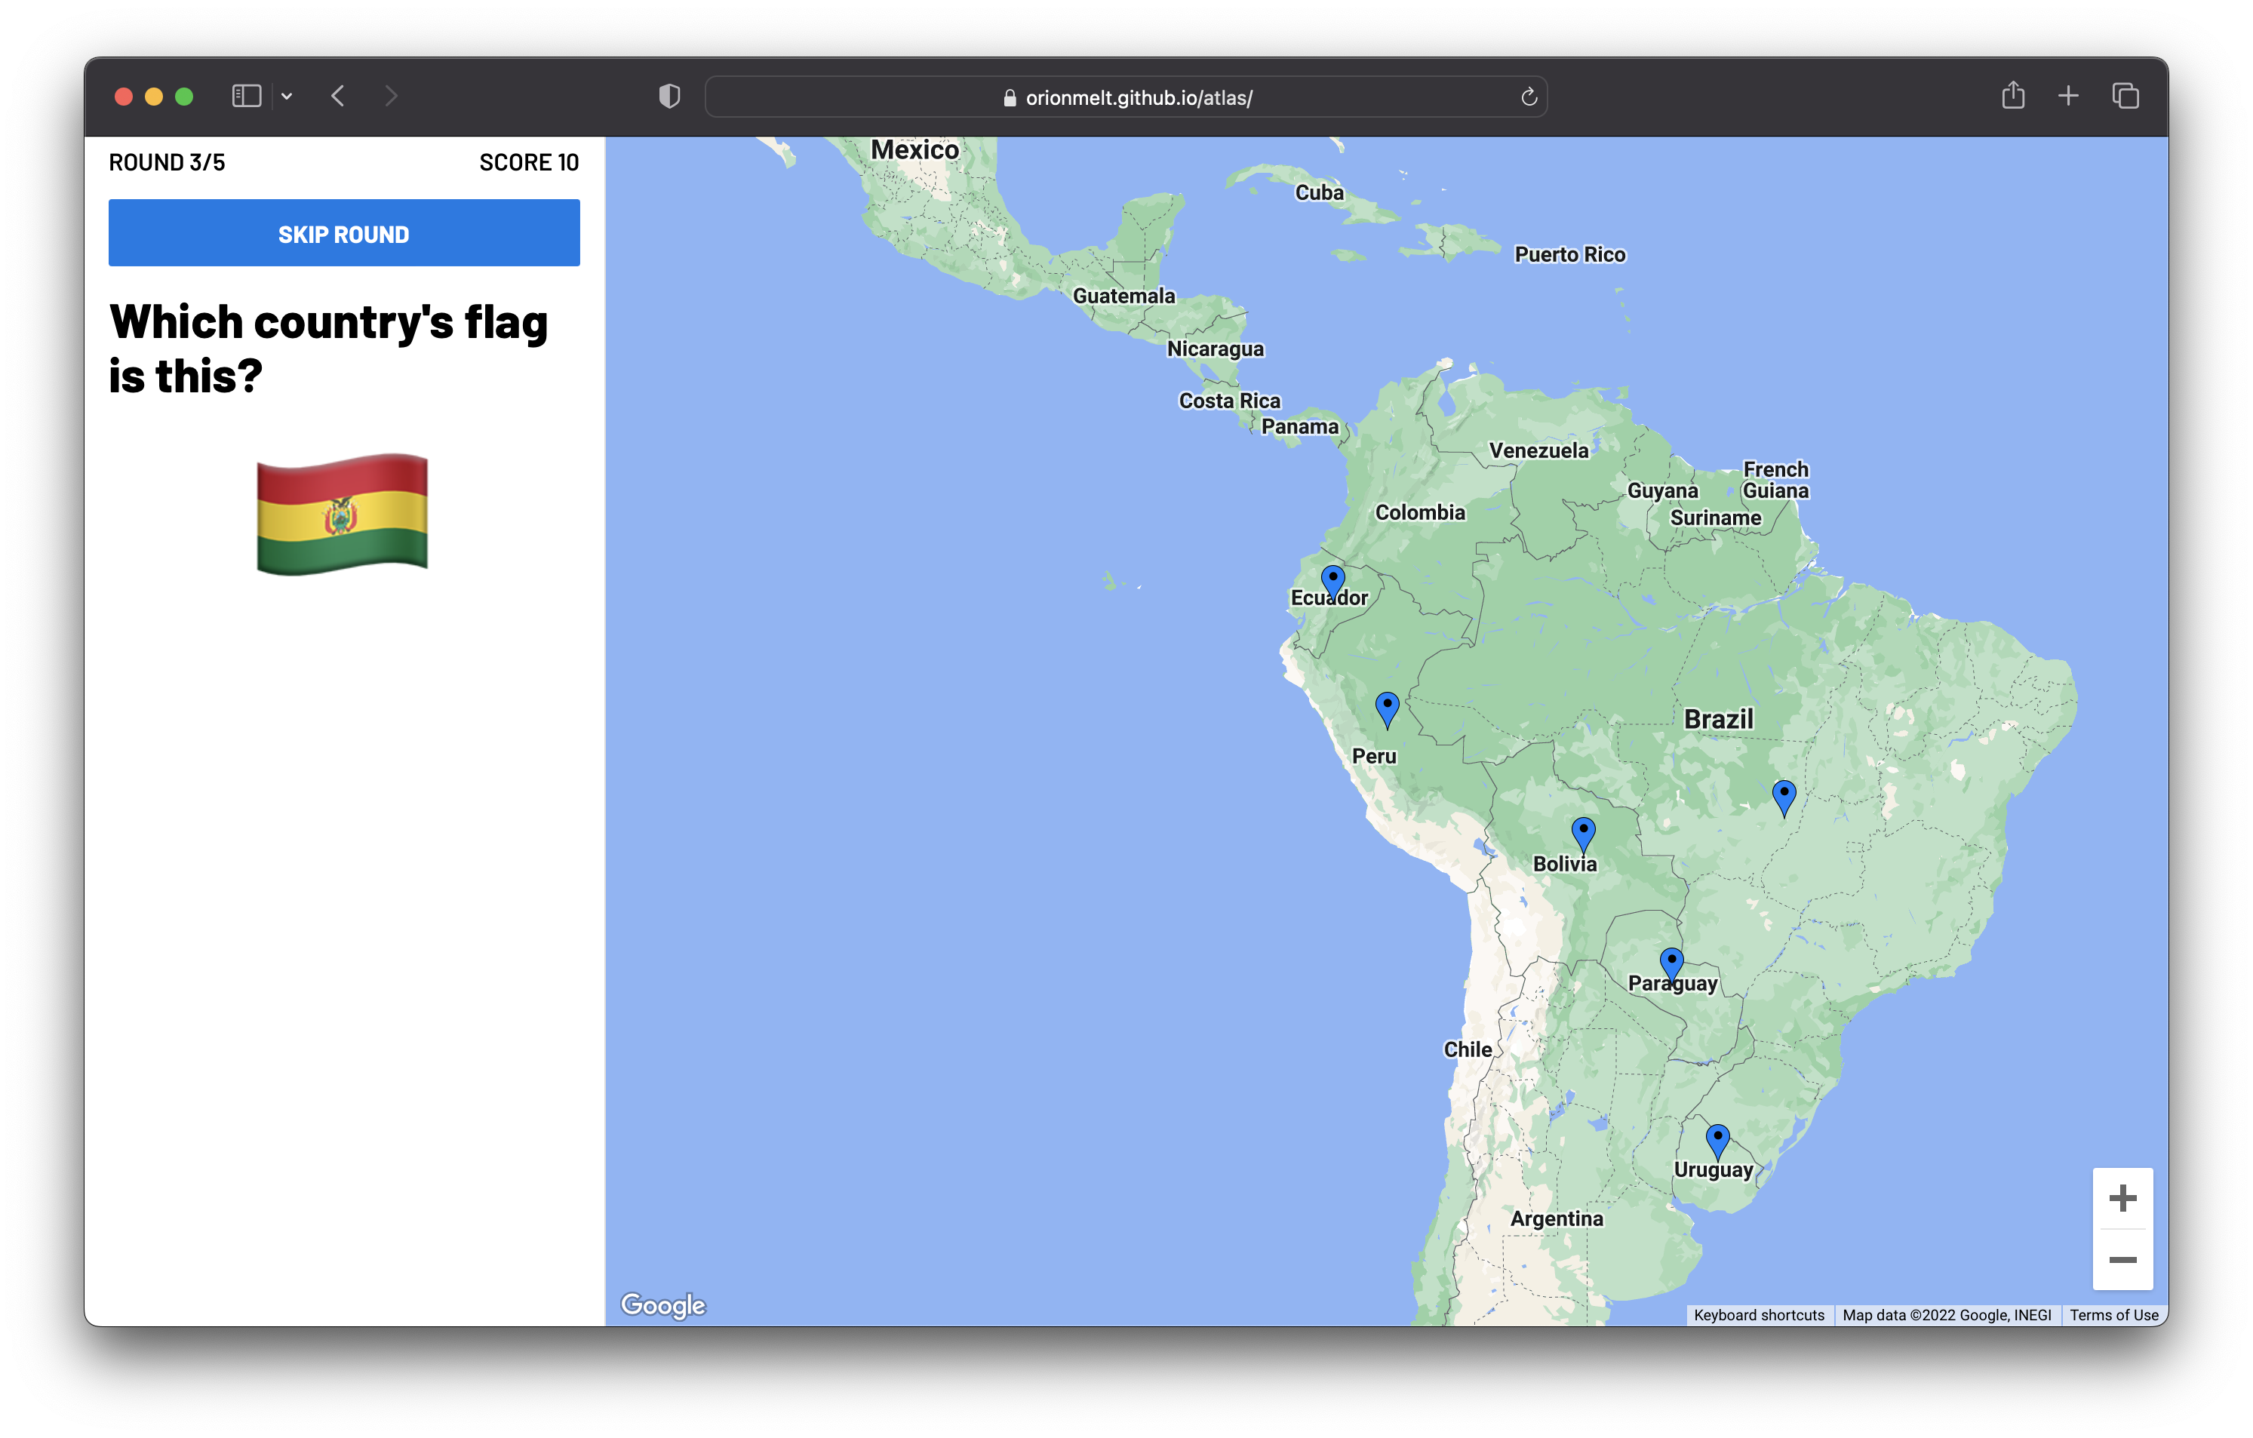Open the sidebar dropdown chevron
This screenshot has height=1438, width=2253.
click(287, 97)
